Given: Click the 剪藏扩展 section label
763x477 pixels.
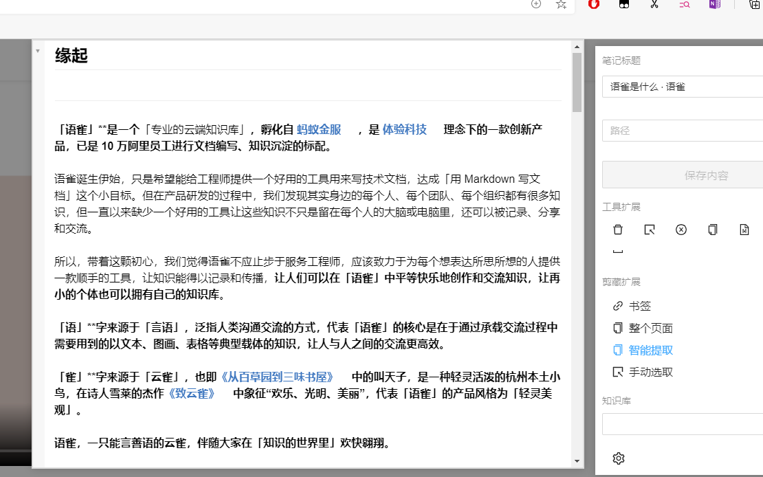Looking at the screenshot, I should tap(621, 282).
